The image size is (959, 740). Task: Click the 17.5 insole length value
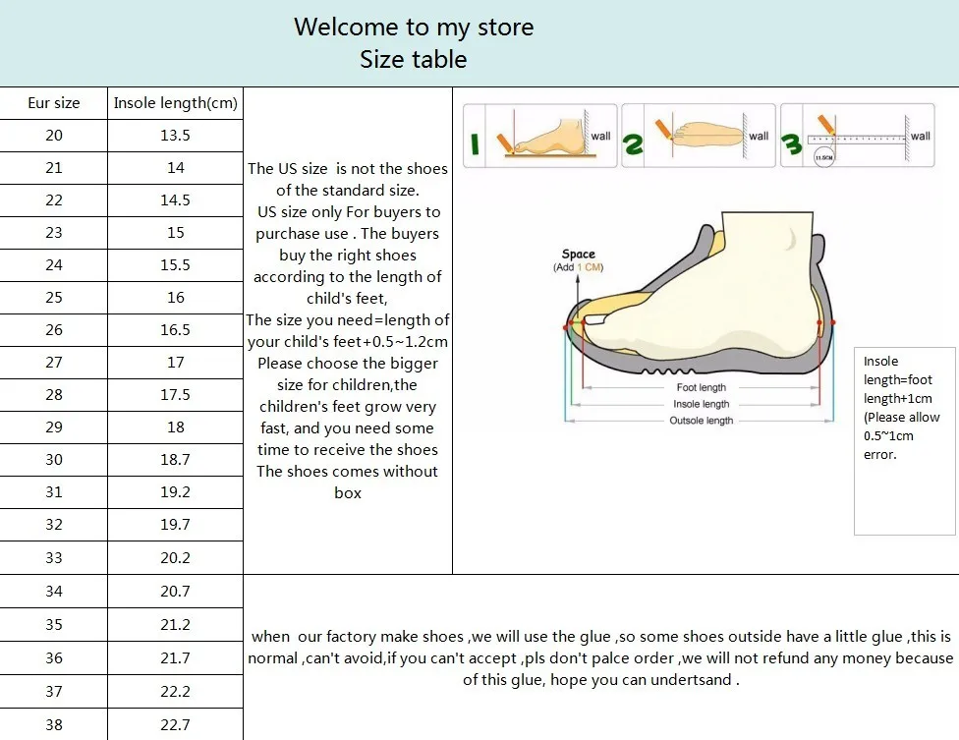pyautogui.click(x=176, y=394)
